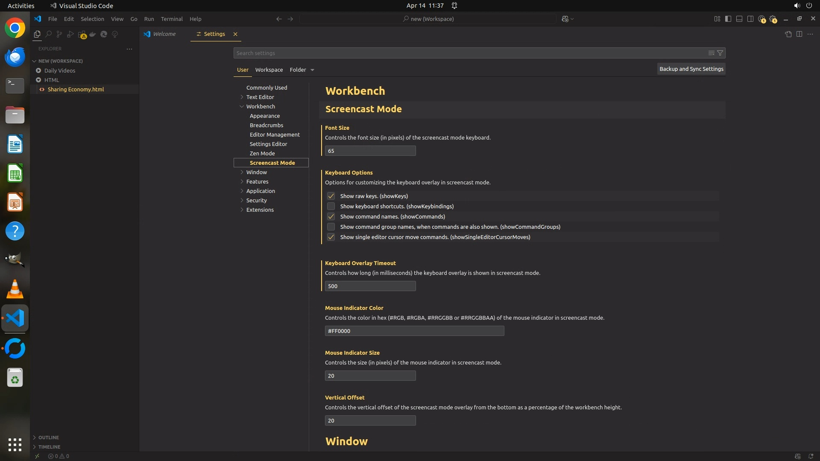
Task: Toggle the bottom panel layout icon
Action: (739, 19)
